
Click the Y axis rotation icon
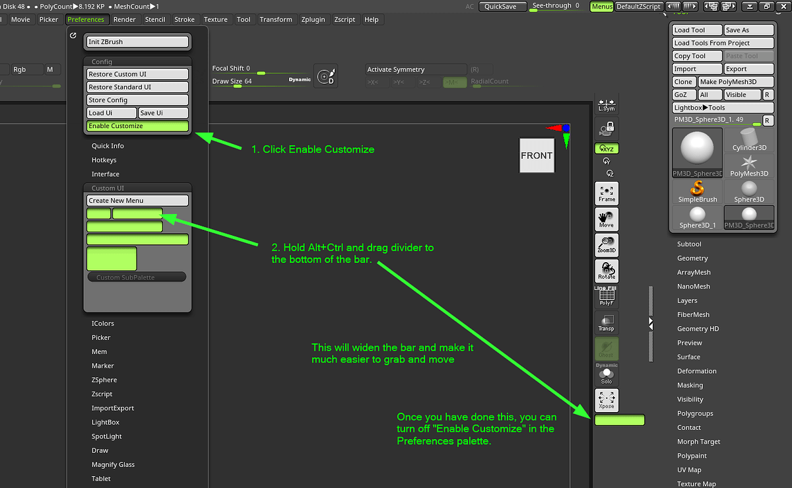[607, 161]
